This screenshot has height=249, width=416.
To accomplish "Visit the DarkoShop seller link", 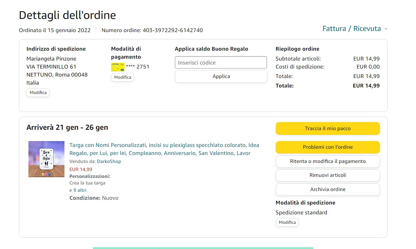I will tap(109, 161).
